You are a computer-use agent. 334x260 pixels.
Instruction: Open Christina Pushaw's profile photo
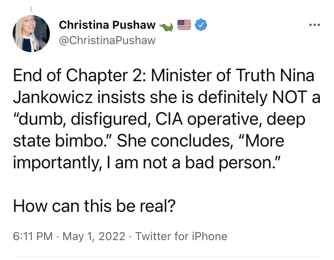point(31,34)
